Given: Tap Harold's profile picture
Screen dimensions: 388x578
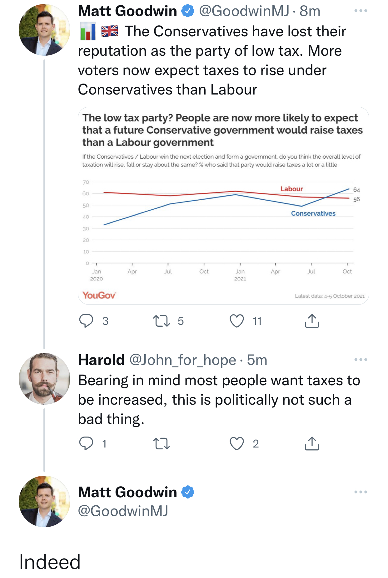Looking at the screenshot, I should click(x=44, y=379).
